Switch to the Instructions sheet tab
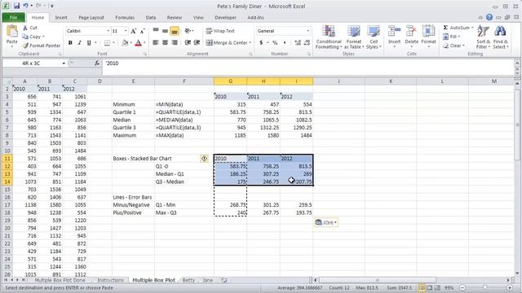Viewport: 522px width, 293px height. coord(110,280)
